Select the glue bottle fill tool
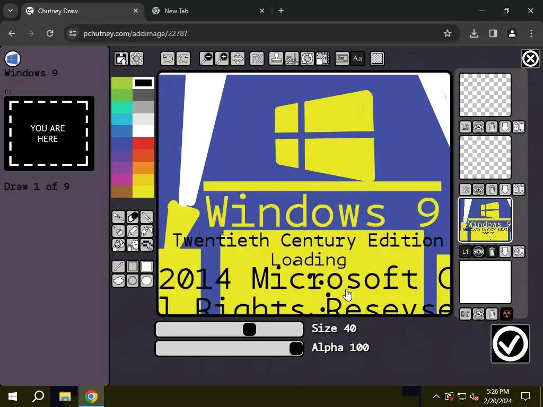This screenshot has width=543, height=407. pyautogui.click(x=147, y=231)
